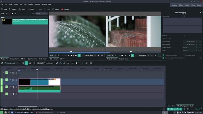Click the overwrite clip zone icon in timeline toolbar

click(x=64, y=63)
